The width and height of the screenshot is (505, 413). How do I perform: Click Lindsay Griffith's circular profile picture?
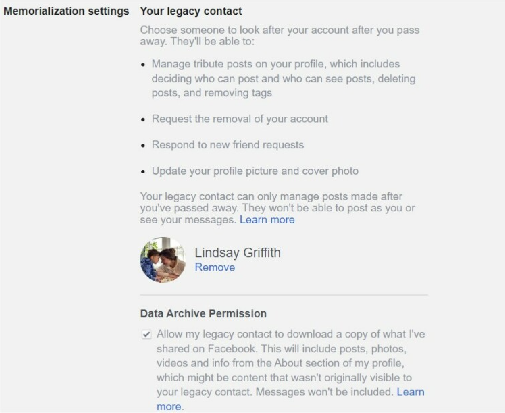coord(163,260)
